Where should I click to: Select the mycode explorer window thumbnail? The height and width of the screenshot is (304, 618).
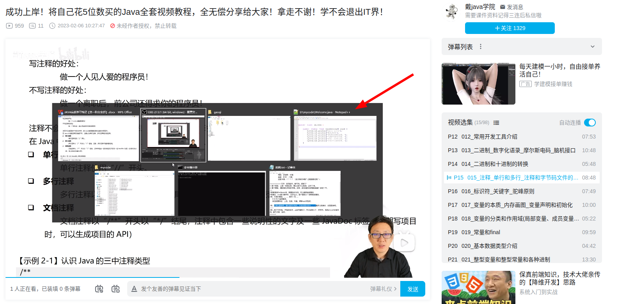pyautogui.click(x=134, y=190)
